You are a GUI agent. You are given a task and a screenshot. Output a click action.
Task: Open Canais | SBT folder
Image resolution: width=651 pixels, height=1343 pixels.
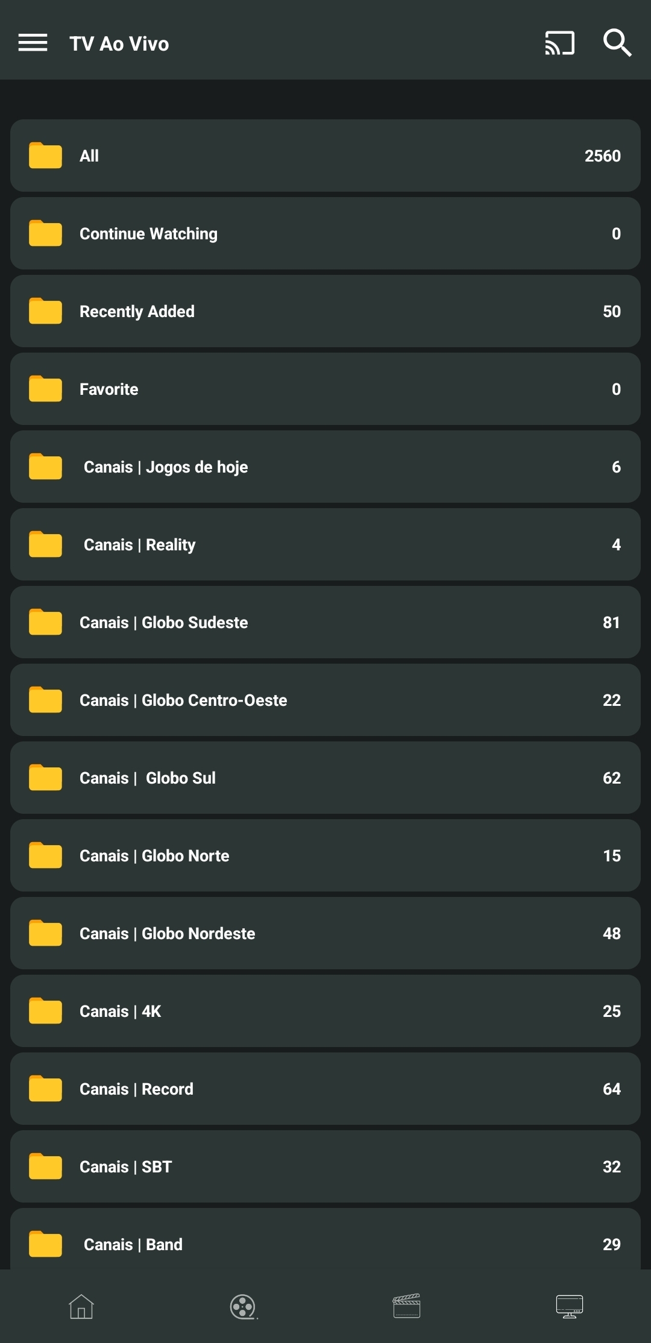(325, 1166)
